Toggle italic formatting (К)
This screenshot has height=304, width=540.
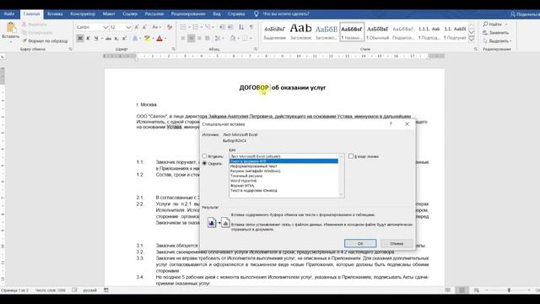coord(88,38)
